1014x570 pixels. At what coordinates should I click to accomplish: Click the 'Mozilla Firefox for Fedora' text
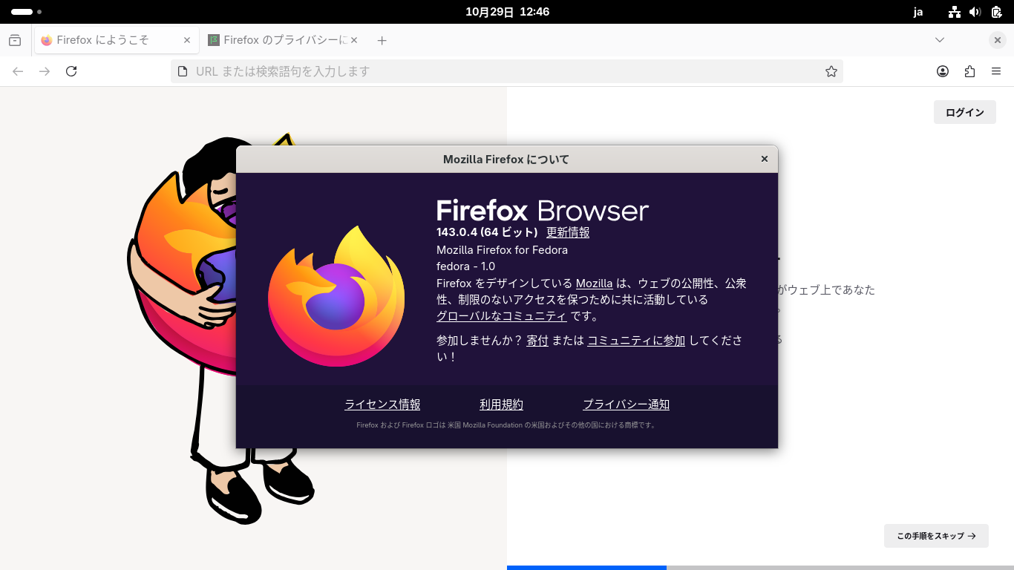pyautogui.click(x=502, y=250)
